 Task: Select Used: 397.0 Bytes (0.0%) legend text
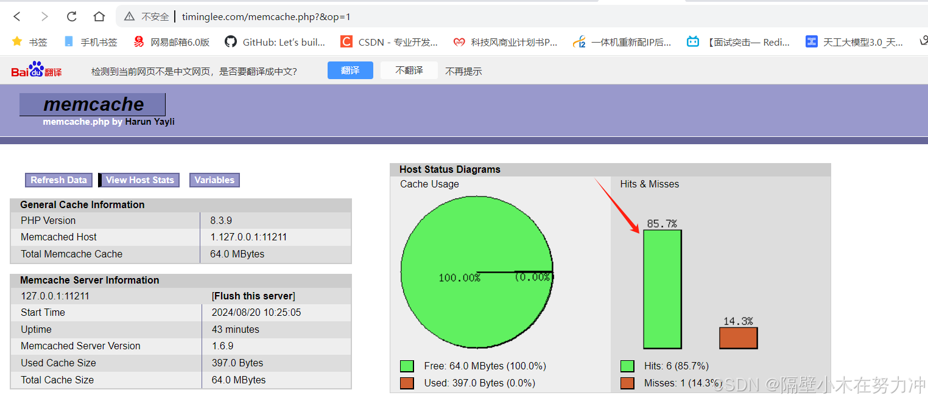pyautogui.click(x=480, y=383)
